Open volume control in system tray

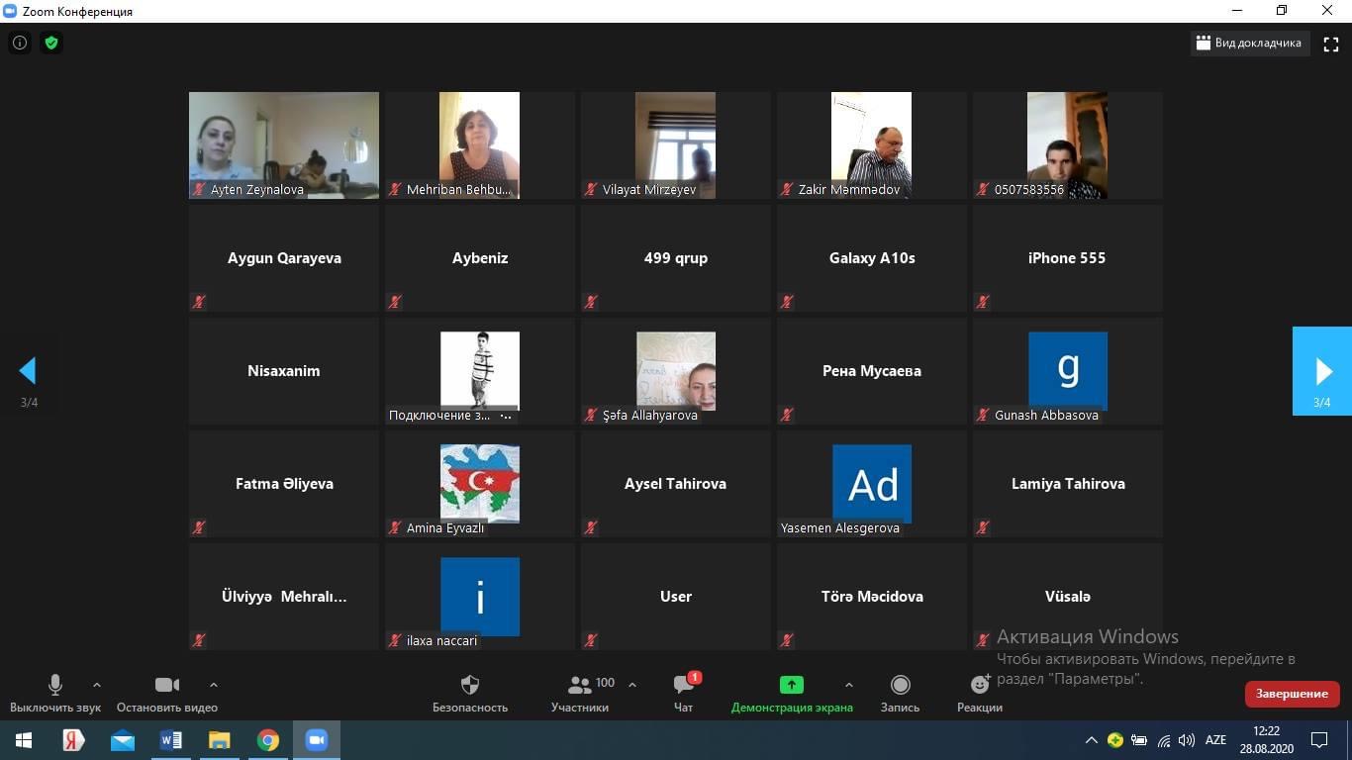point(1187,740)
